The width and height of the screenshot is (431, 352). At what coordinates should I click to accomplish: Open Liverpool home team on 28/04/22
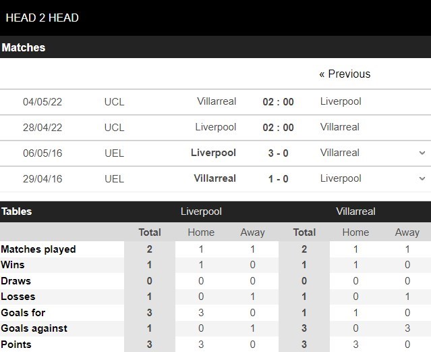pyautogui.click(x=216, y=127)
